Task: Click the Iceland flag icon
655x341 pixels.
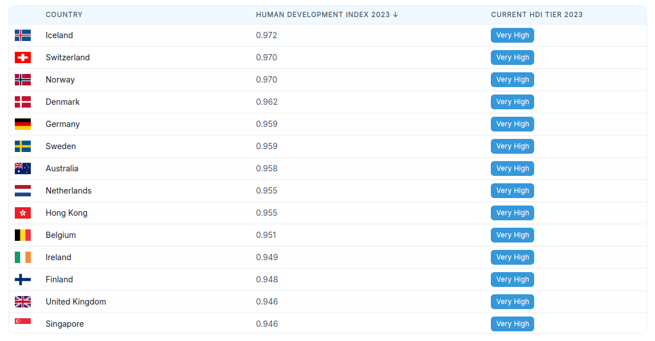Action: [23, 35]
